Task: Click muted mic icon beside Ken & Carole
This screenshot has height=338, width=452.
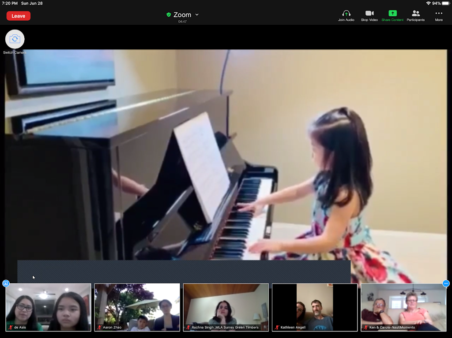Action: (x=366, y=327)
